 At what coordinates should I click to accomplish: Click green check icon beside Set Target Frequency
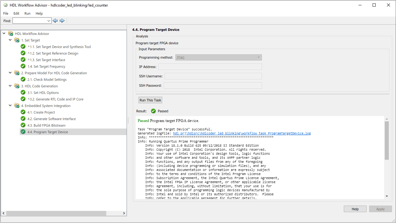pos(23,66)
